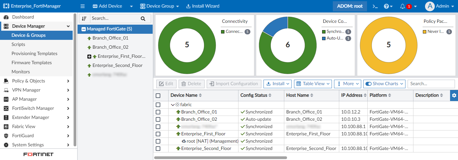Open the CLI console icon

375,6
